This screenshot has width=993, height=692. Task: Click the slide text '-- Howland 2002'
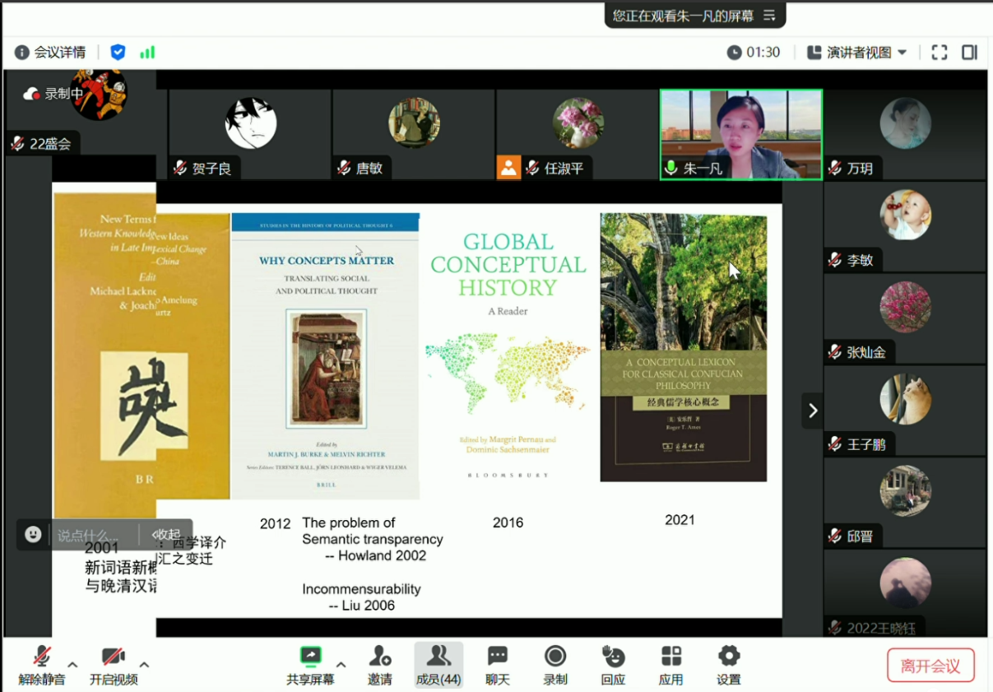pos(375,555)
